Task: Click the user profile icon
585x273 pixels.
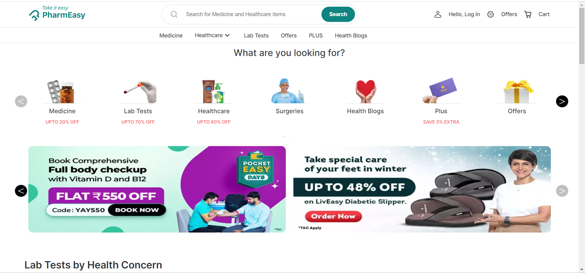Action: click(438, 14)
